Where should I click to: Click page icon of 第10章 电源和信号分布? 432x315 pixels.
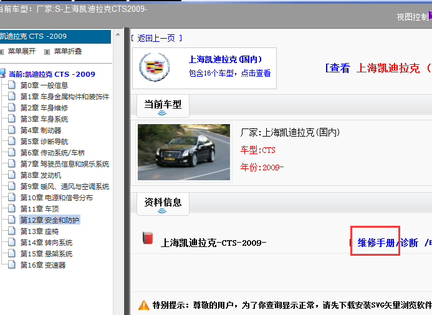pos(12,197)
